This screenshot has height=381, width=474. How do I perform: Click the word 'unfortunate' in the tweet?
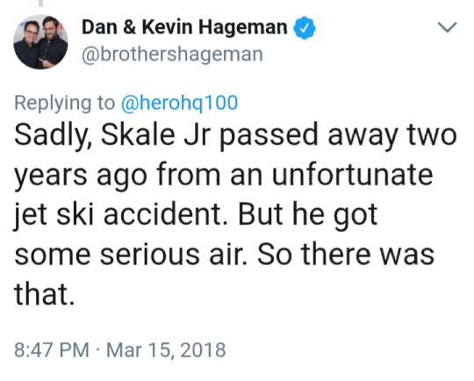[x=353, y=174]
